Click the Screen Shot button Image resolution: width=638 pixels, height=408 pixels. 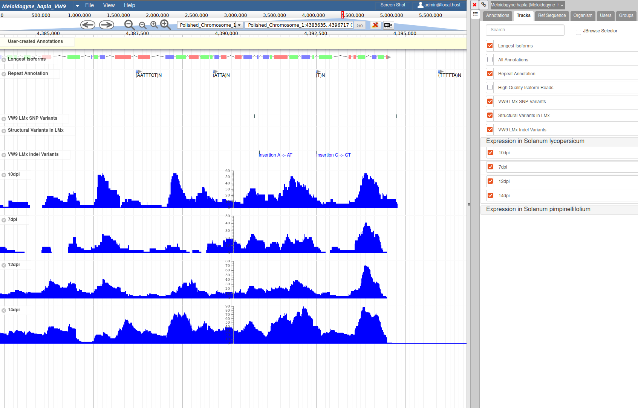tap(393, 5)
